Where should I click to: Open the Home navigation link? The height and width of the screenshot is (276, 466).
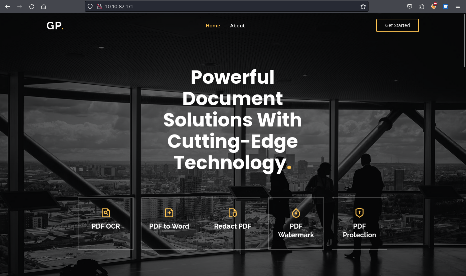pyautogui.click(x=213, y=26)
